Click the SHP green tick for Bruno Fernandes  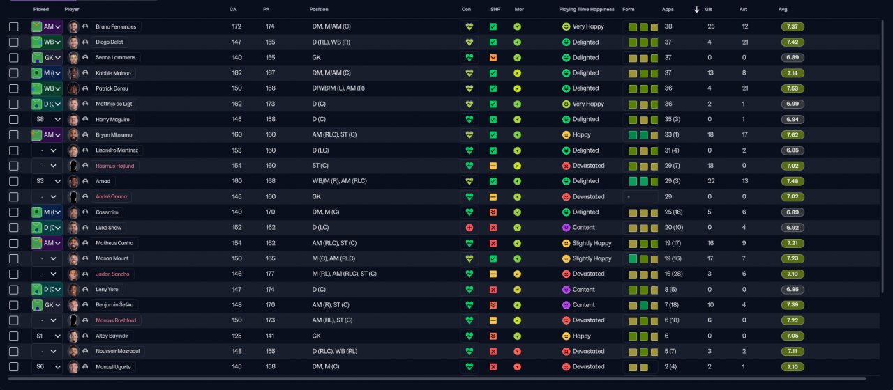(493, 26)
